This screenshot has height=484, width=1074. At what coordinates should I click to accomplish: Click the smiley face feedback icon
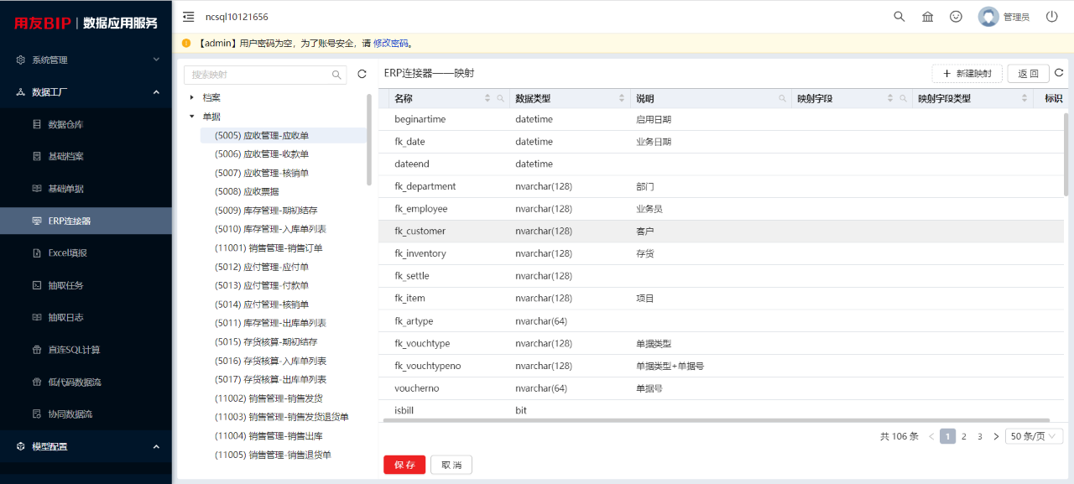click(x=956, y=16)
